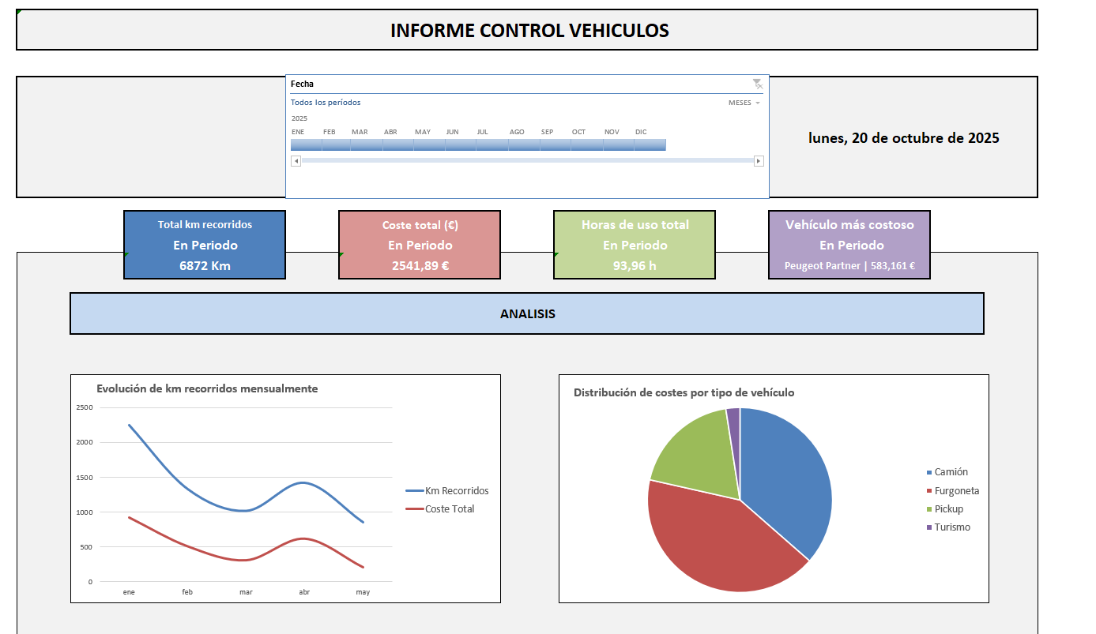
Task: Select the Horas de uso total card
Action: coord(634,244)
